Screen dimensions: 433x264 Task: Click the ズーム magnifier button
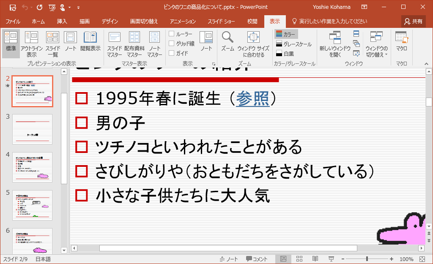tap(228, 41)
